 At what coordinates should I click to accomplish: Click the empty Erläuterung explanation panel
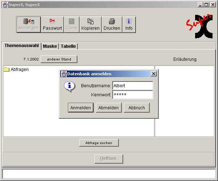185,101
